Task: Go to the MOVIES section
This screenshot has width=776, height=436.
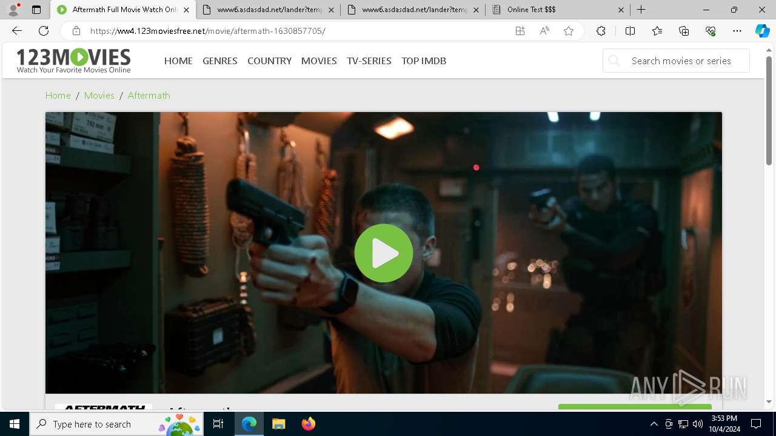Action: 319,61
